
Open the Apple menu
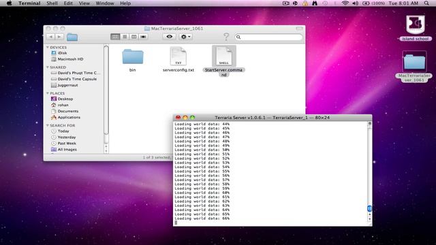coord(9,3)
